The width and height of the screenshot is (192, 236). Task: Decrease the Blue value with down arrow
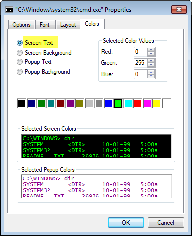151,76
